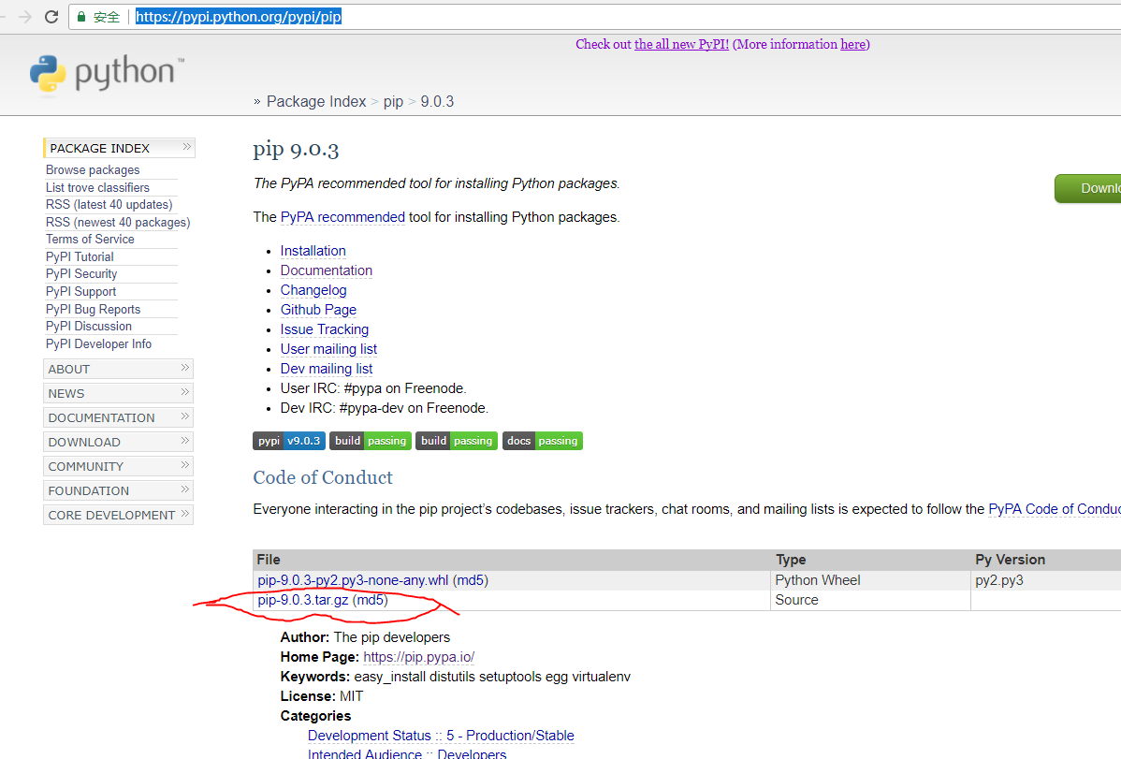1121x759 pixels.
Task: Go to pip breadcrumb link
Action: pos(393,102)
